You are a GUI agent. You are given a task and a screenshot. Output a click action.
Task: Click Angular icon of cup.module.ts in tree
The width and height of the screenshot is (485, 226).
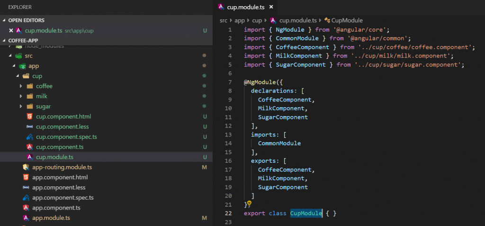click(30, 157)
